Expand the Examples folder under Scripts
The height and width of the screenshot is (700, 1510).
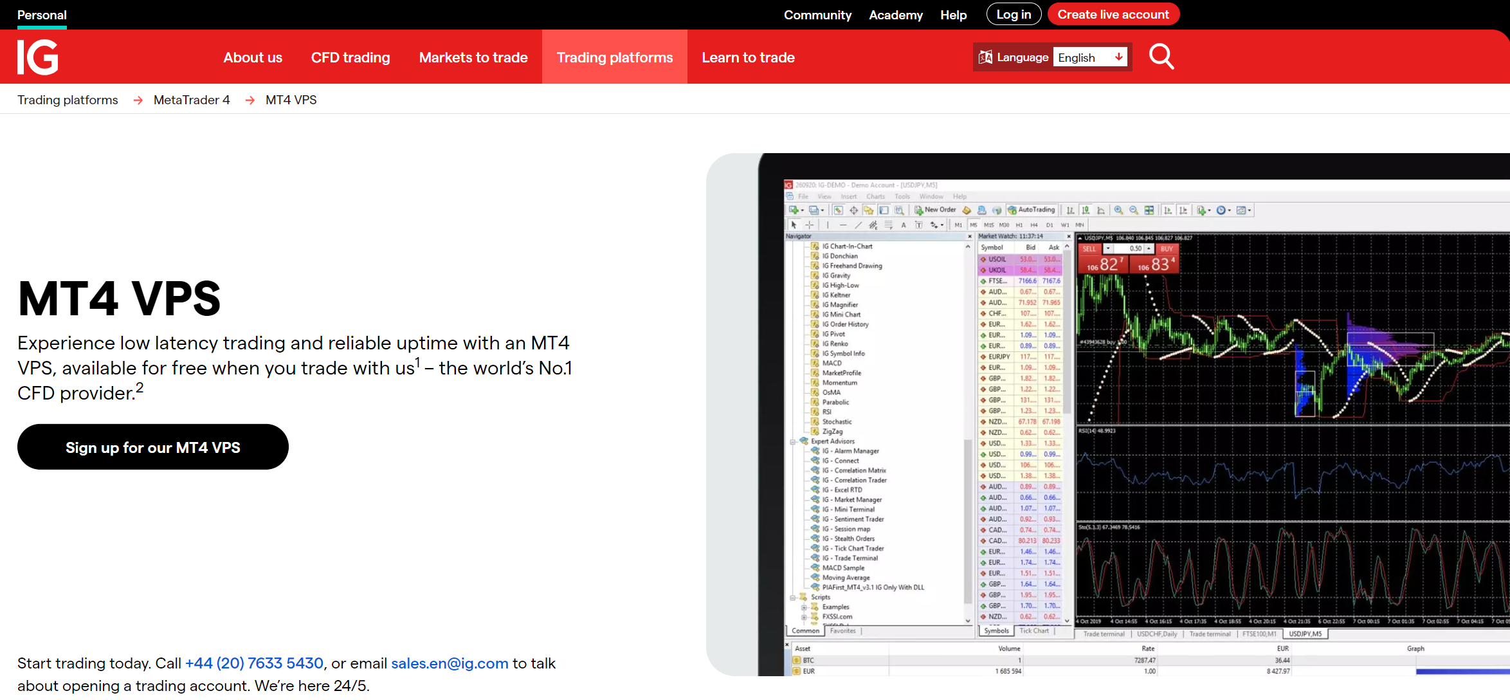[803, 607]
